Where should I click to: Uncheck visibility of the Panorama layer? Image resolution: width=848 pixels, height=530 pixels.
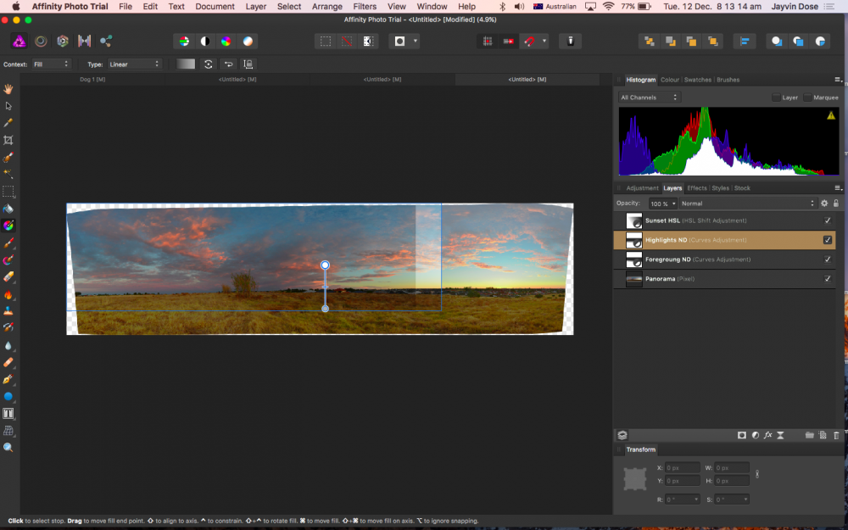(828, 279)
